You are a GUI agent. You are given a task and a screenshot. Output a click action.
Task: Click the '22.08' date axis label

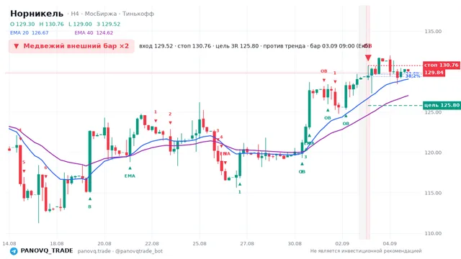point(152,243)
